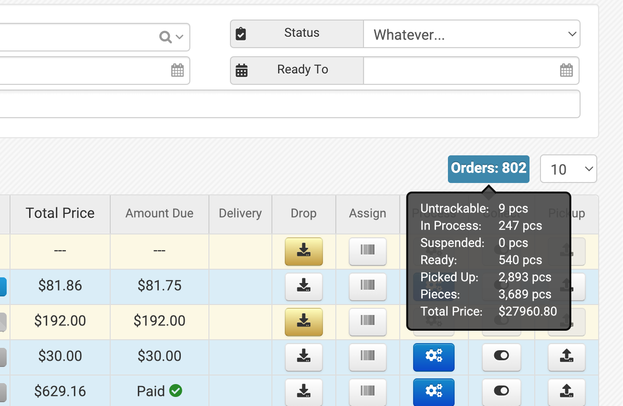Toggle Collect switch in the $30.00 row
This screenshot has width=623, height=406.
(501, 357)
